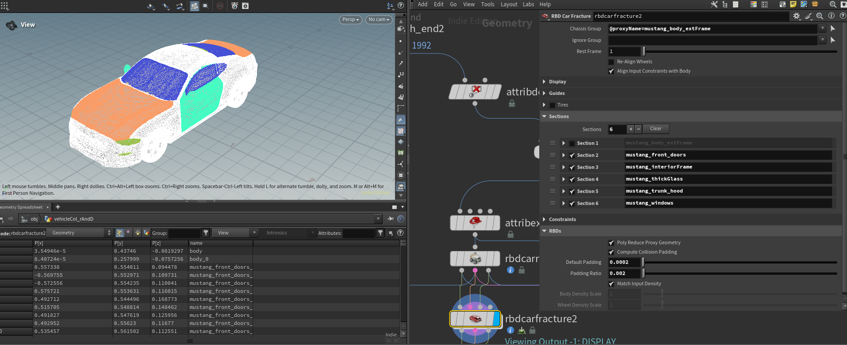Uncheck the Section 3 checkbox
Screen dimensions: 847x345
[x=572, y=168]
